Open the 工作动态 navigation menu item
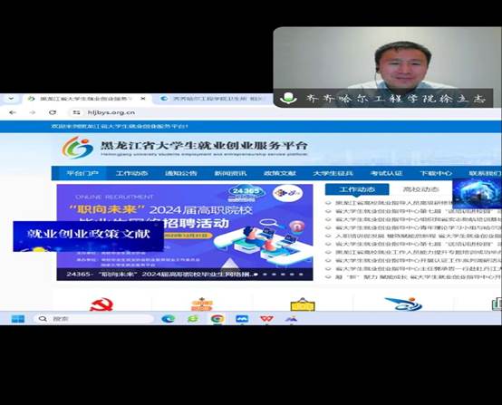The width and height of the screenshot is (502, 405). (131, 173)
